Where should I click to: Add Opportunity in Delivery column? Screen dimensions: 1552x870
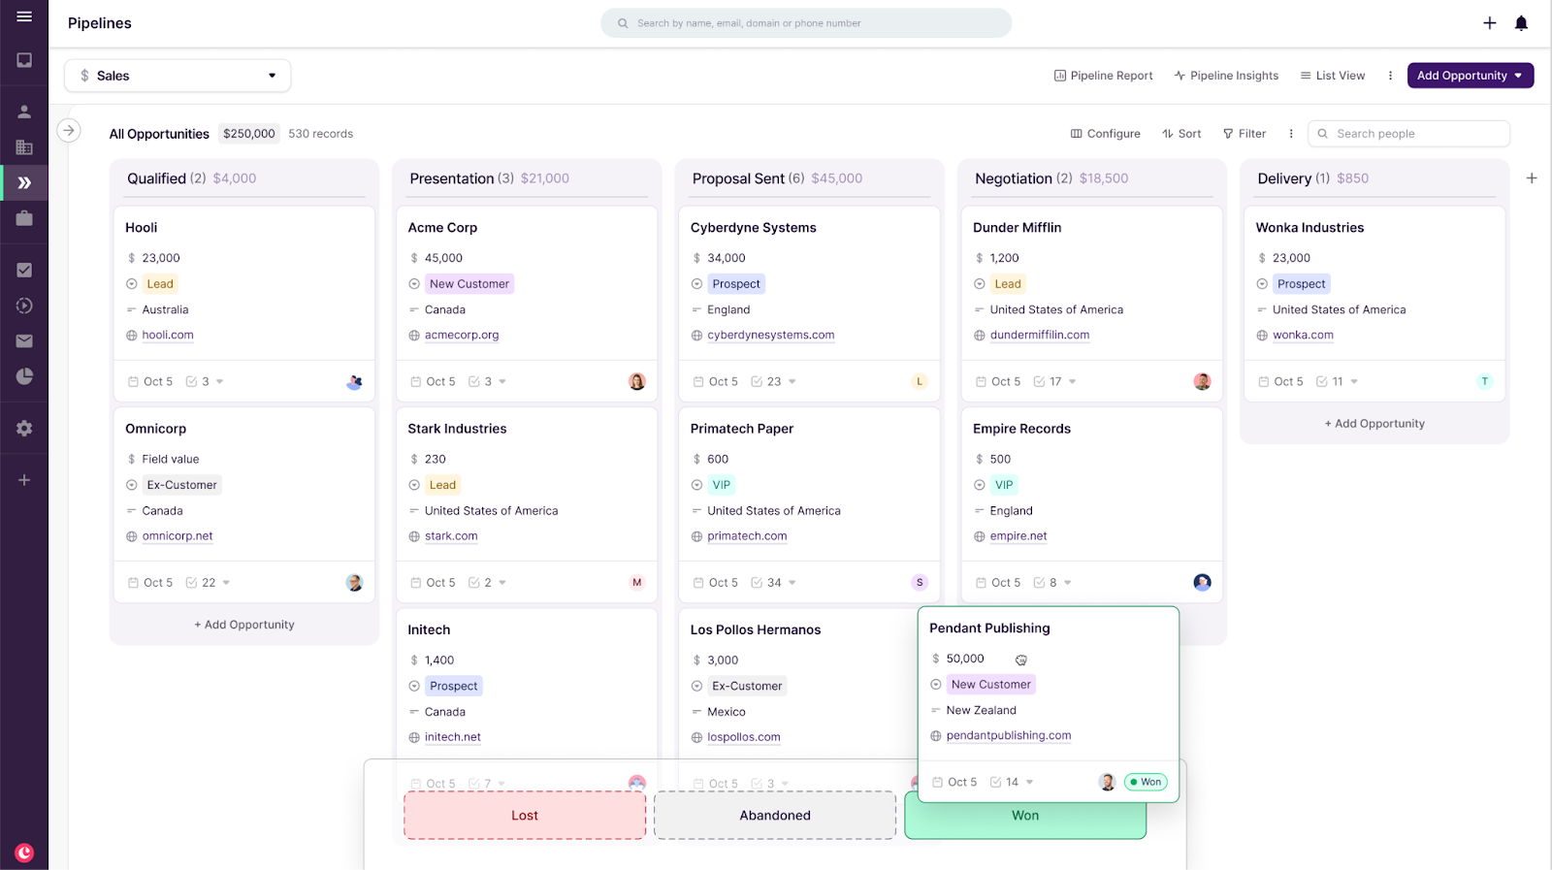point(1374,424)
